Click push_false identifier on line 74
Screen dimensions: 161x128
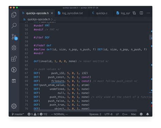[x=56, y=101]
